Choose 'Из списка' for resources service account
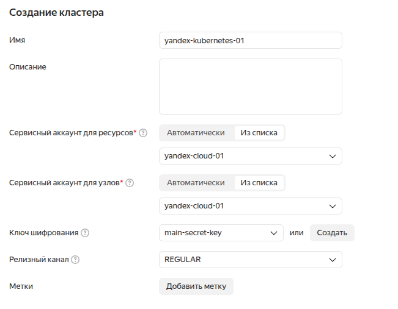The height and width of the screenshot is (309, 398). click(x=259, y=133)
